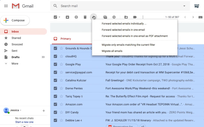This screenshot has height=127, width=204.
Task: Click the Snooze clock icon in toolbar
Action: (114, 17)
